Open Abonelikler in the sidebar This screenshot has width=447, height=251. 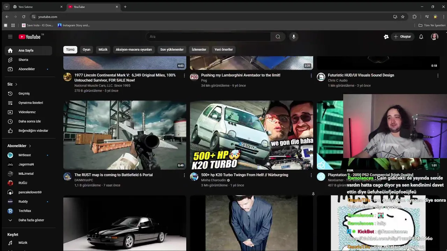[28, 69]
